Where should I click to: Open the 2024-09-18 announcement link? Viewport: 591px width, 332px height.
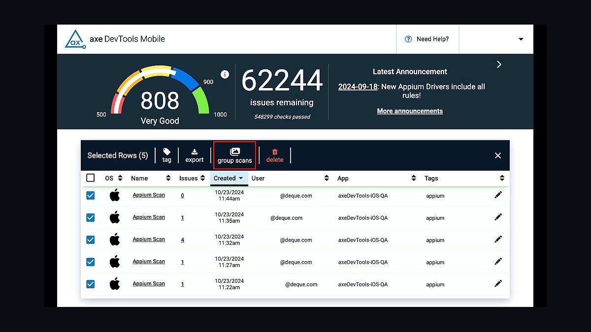tap(358, 87)
